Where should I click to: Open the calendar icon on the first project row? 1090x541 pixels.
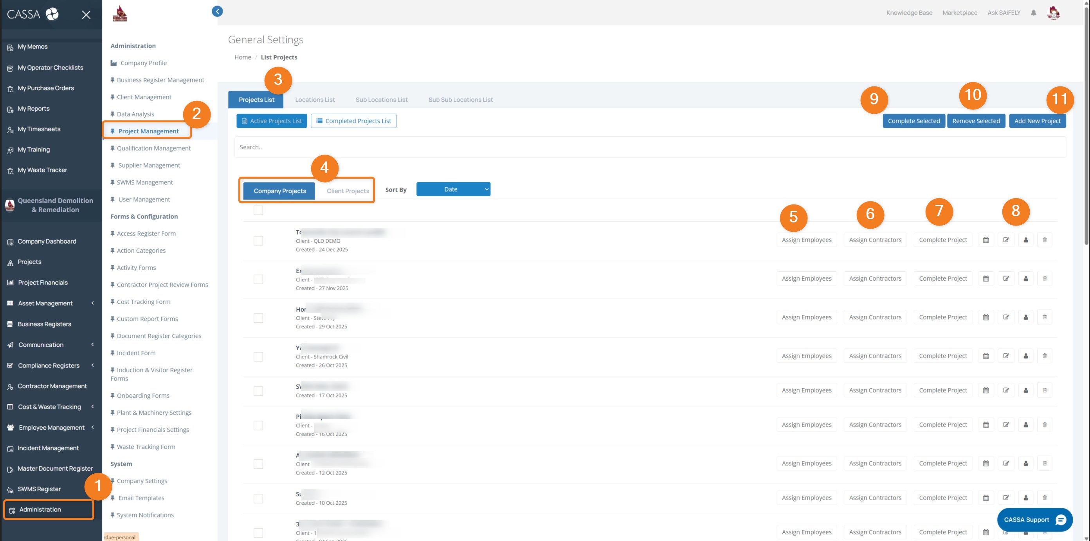click(986, 240)
